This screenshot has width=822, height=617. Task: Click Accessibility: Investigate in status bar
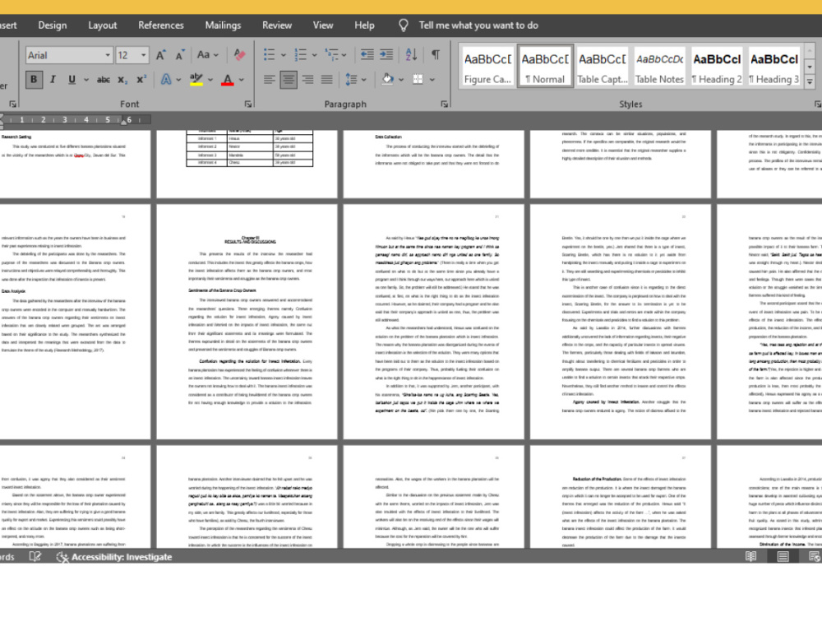coord(114,557)
